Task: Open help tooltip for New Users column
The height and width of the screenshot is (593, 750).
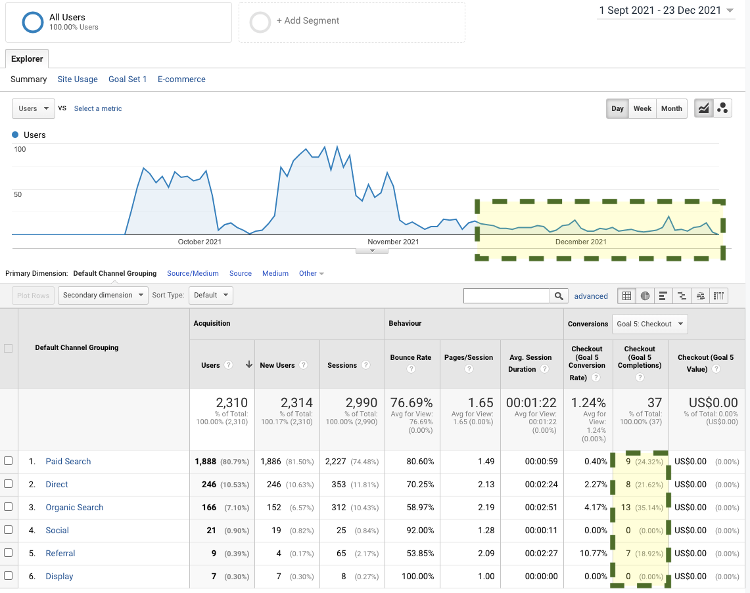Action: pyautogui.click(x=303, y=365)
